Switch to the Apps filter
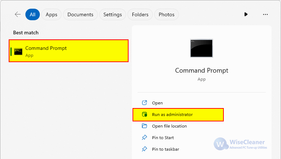The height and width of the screenshot is (159, 281). click(x=51, y=14)
